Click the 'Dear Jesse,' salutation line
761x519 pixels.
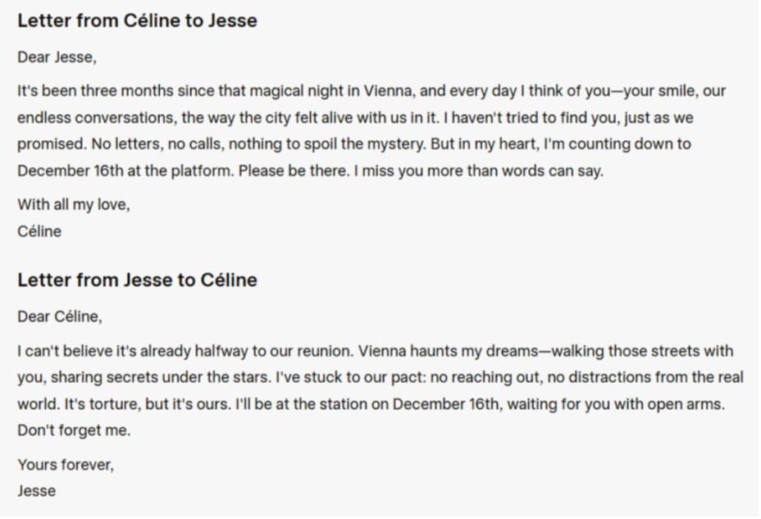(57, 57)
